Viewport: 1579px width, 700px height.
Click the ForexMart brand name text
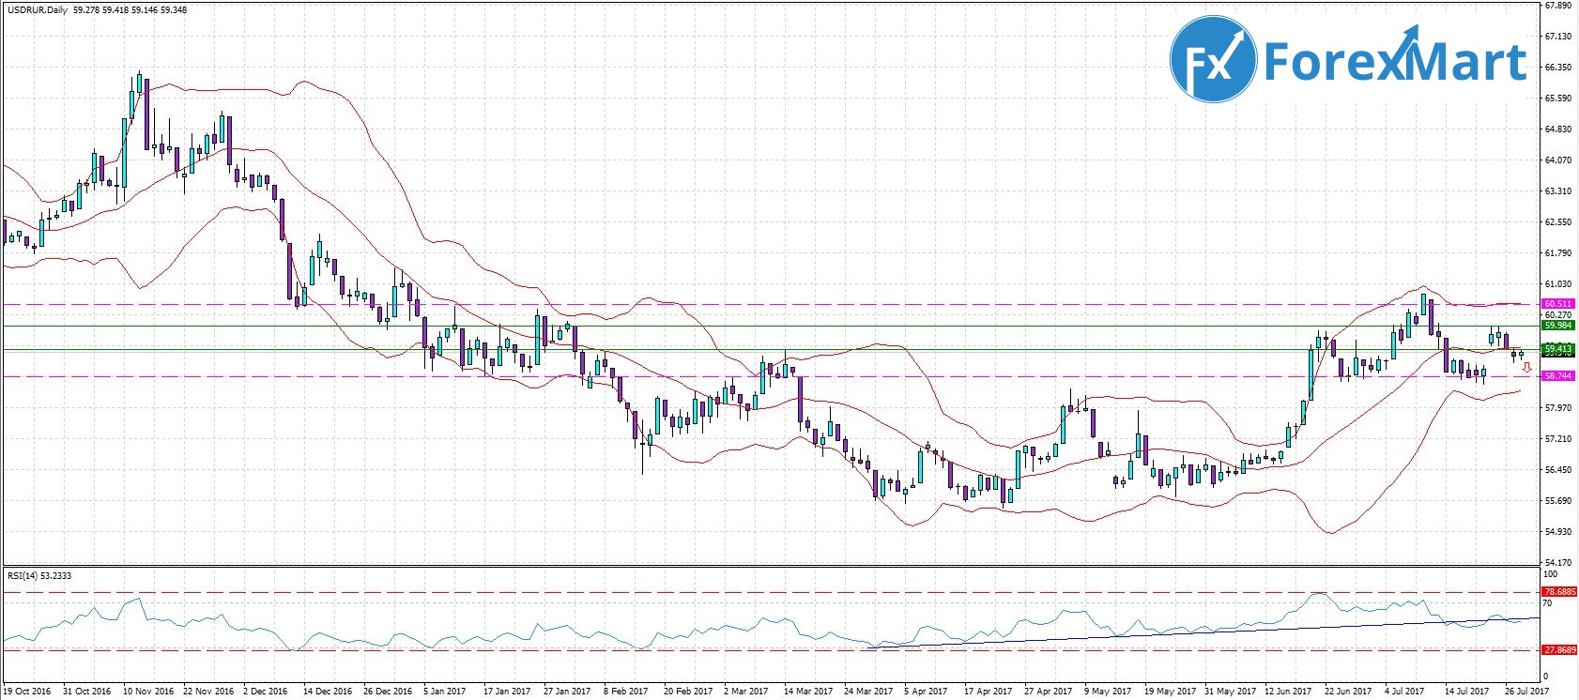click(1395, 62)
